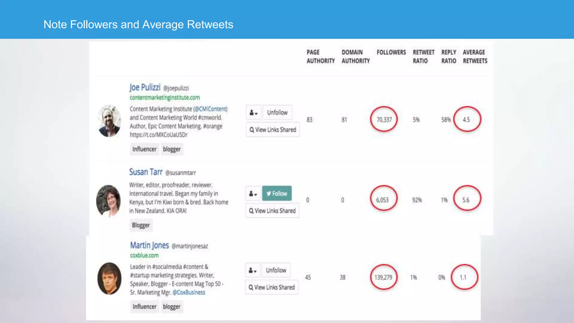Open person dropdown for Joe Pulizzi
The height and width of the screenshot is (323, 574).
click(x=253, y=112)
